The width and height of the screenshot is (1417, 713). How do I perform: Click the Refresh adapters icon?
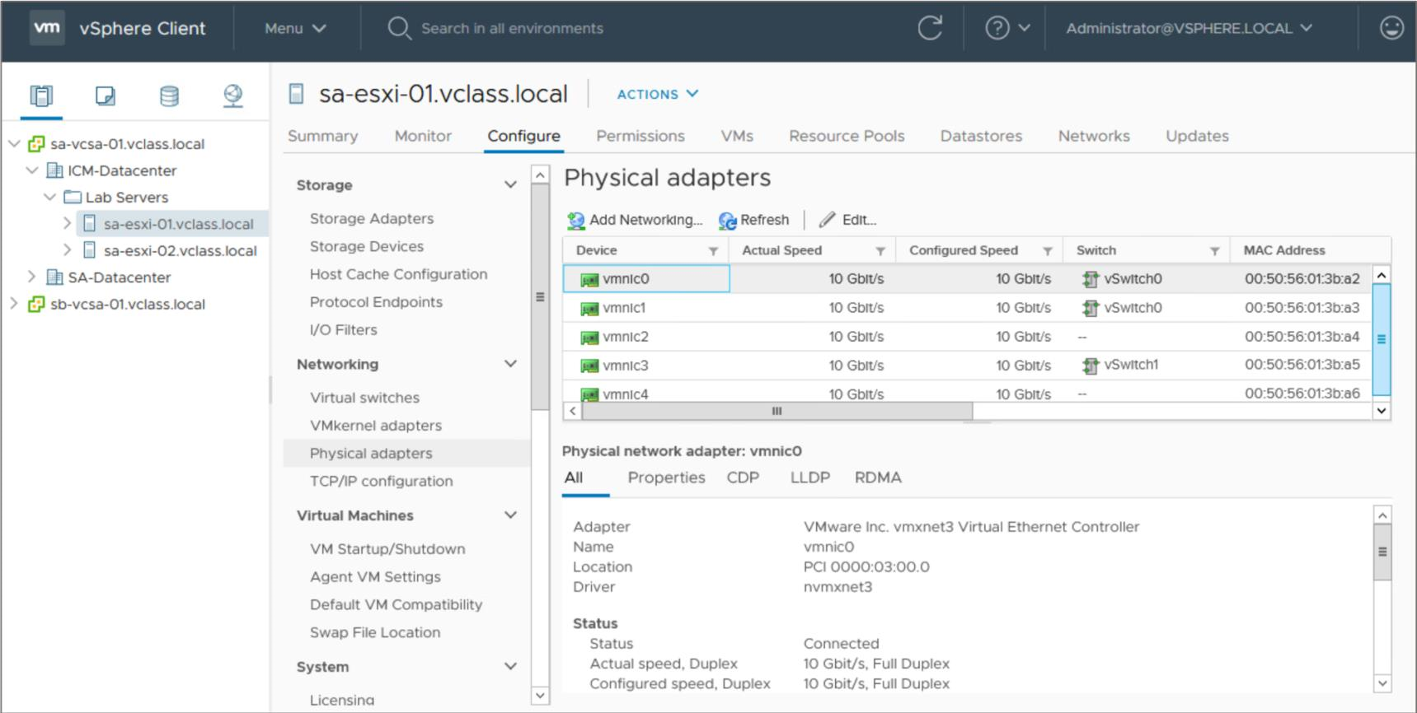click(727, 221)
